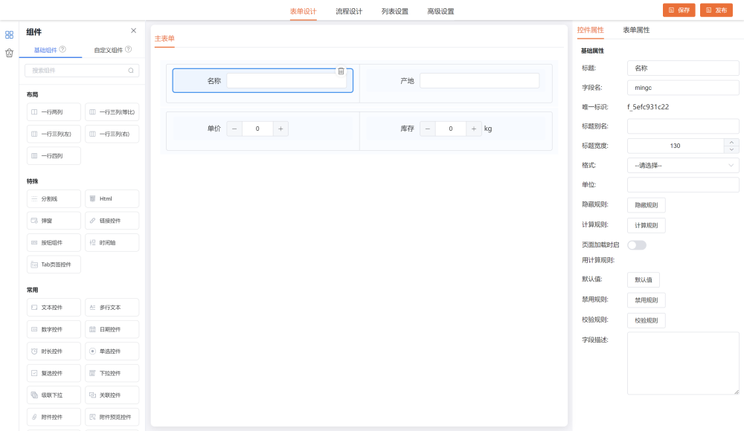The image size is (744, 431).
Task: Click the 字段描述 text area
Action: point(683,363)
